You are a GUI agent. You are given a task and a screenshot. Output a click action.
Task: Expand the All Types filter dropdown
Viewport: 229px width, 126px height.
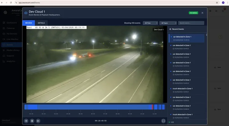coord(168,23)
